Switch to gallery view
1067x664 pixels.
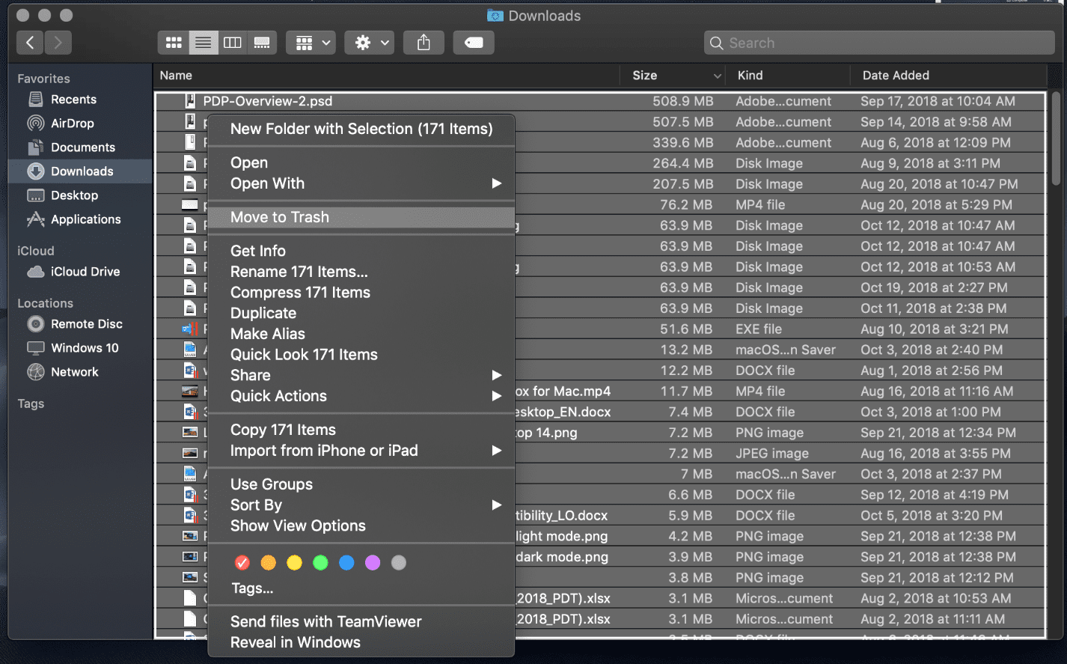click(x=262, y=43)
